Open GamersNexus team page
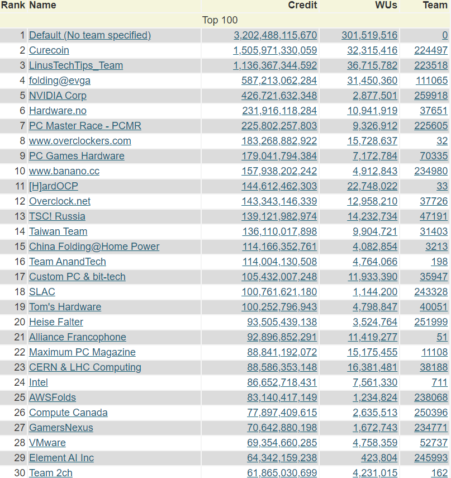 (x=61, y=428)
